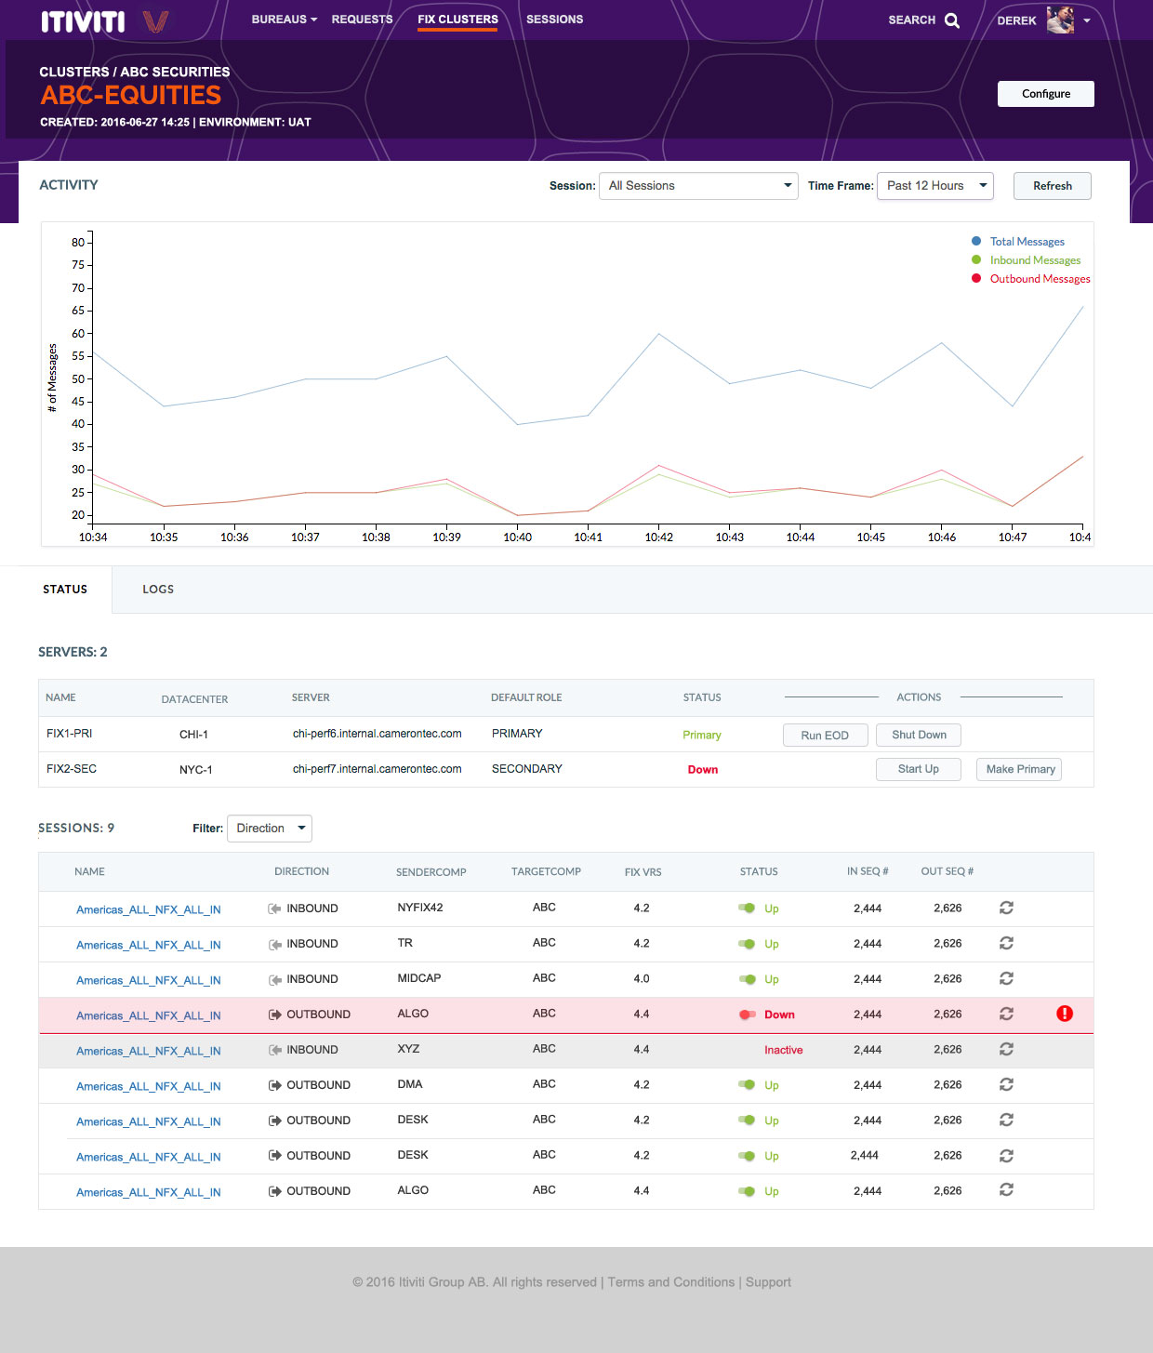Click the red alert icon on ALGO row
The image size is (1153, 1353).
coord(1065,1014)
